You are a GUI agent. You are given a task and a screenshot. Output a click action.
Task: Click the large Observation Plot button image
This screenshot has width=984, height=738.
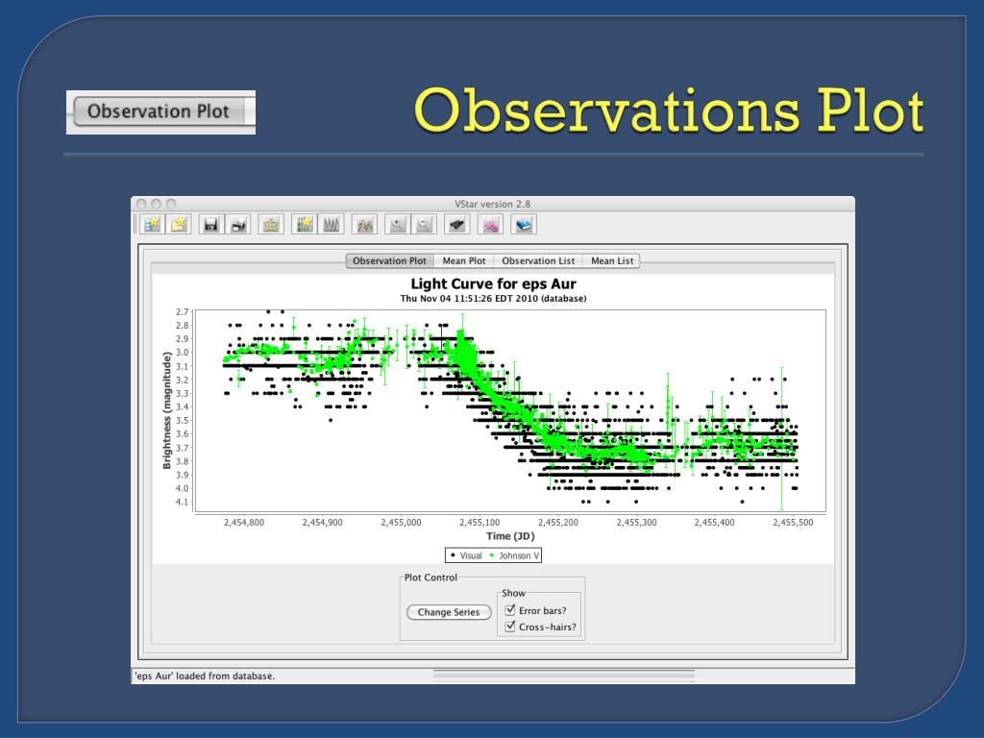click(160, 111)
